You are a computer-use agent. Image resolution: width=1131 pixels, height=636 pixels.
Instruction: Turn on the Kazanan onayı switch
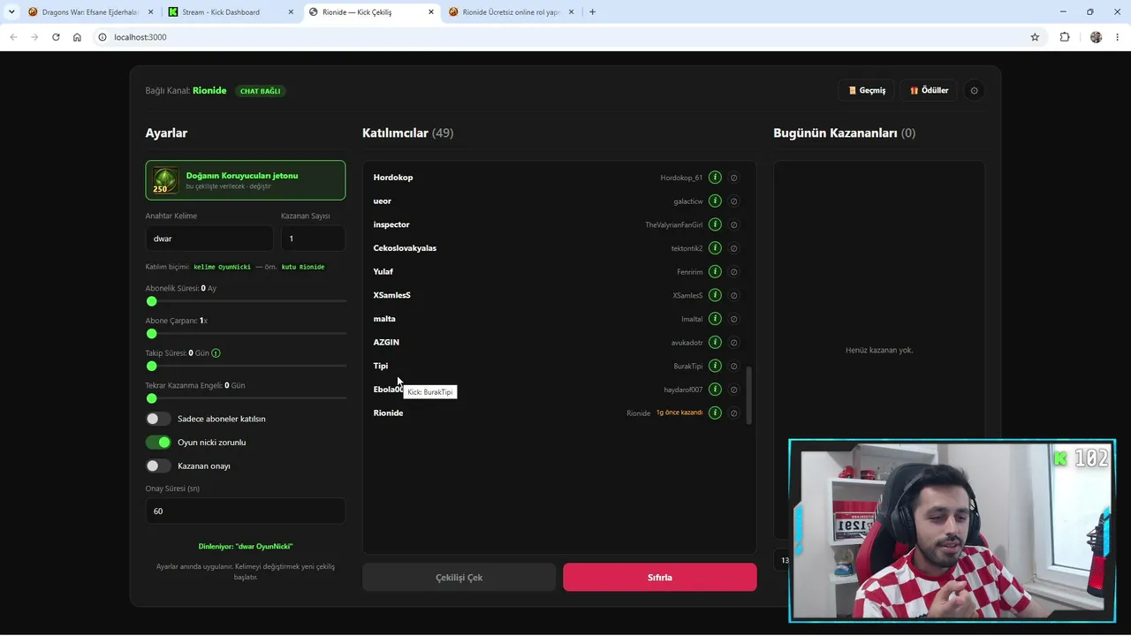coord(158,466)
